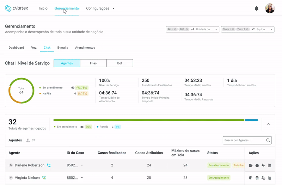The image size is (282, 185).
Task: Click the search magnifier in Buscar por Agentes
Action: (x=268, y=140)
